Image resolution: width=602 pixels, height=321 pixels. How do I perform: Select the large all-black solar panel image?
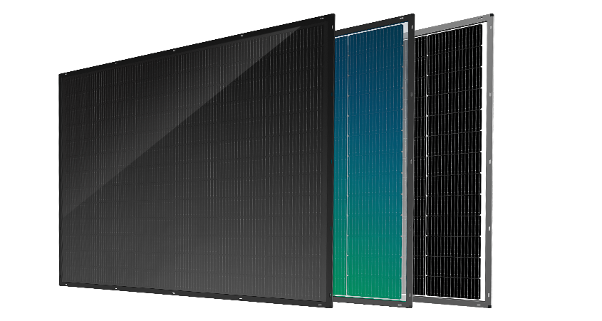[197, 161]
